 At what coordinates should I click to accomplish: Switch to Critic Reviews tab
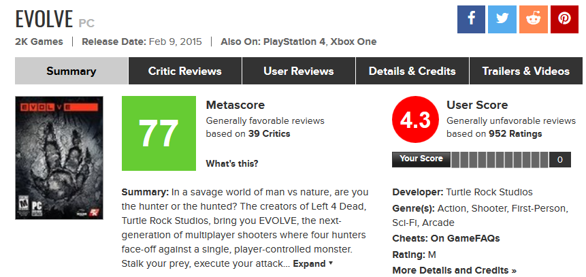point(185,71)
